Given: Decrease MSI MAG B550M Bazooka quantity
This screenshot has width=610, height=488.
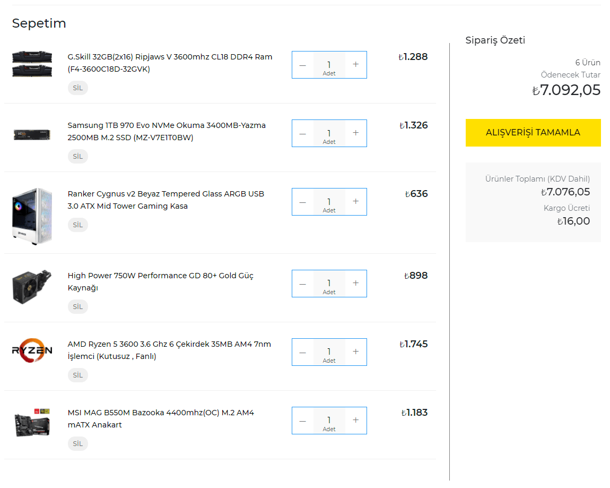Looking at the screenshot, I should pos(302,421).
